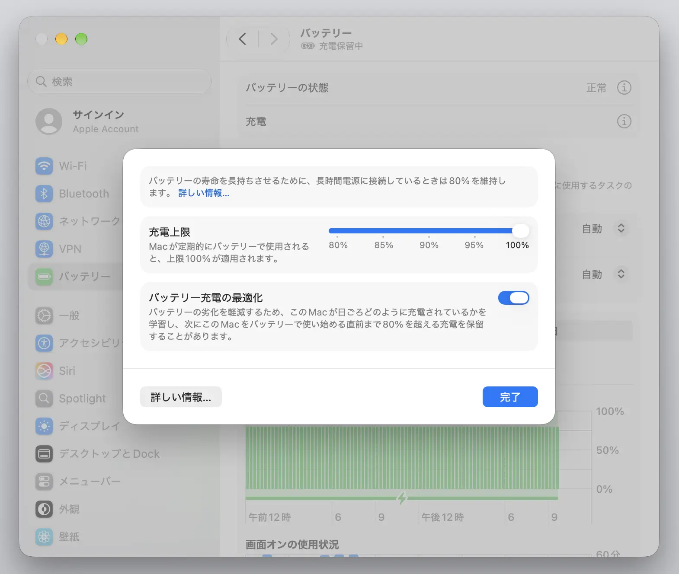Click the Bluetooth icon in sidebar
Image resolution: width=679 pixels, height=574 pixels.
click(x=44, y=194)
